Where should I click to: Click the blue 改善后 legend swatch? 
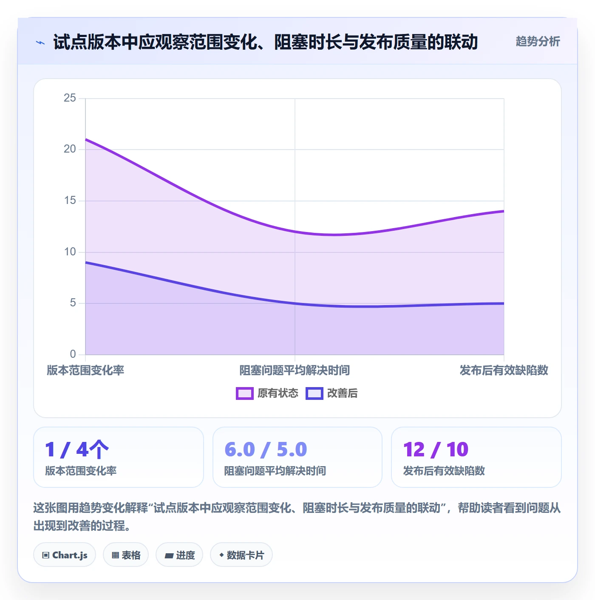[314, 393]
